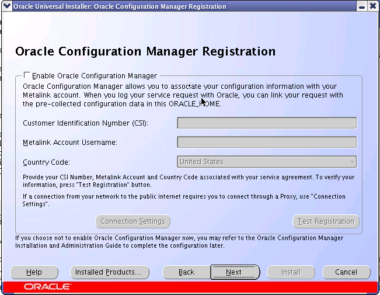Click the Test Registration button
The width and height of the screenshot is (380, 295).
point(326,221)
